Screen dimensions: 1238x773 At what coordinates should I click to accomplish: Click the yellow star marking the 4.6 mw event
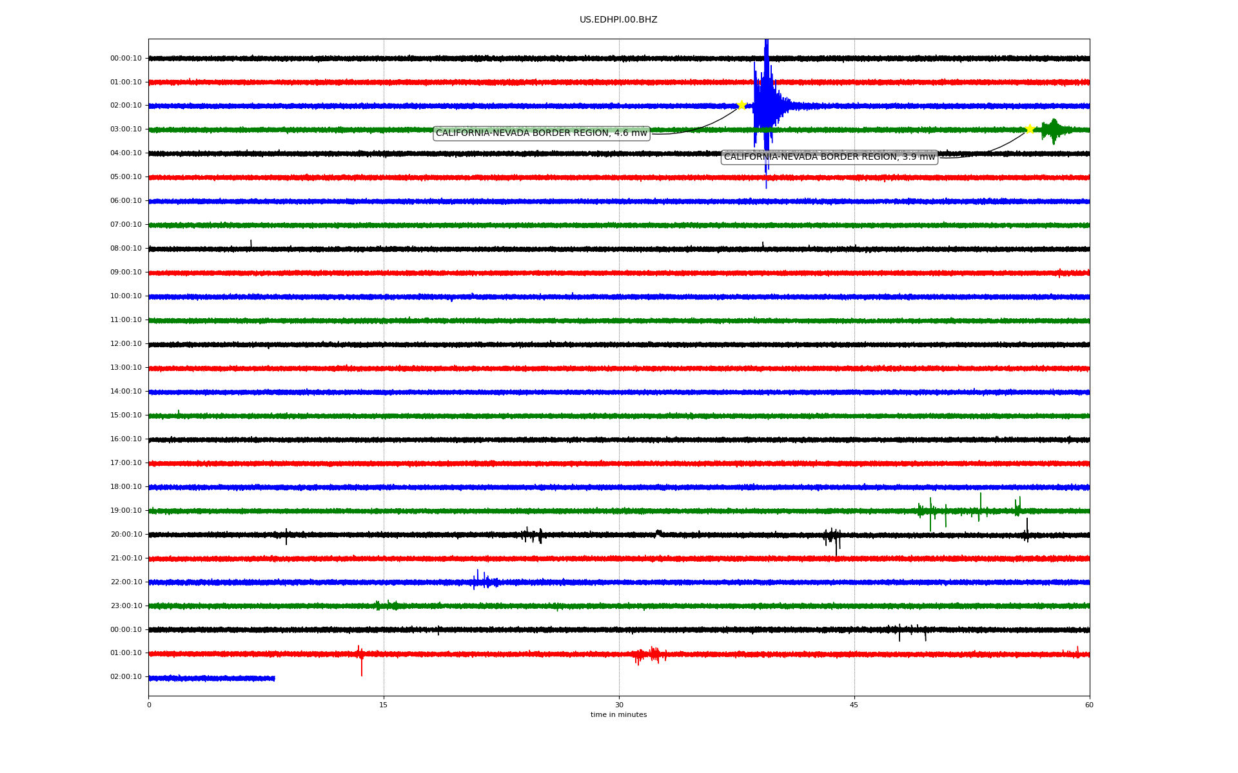pyautogui.click(x=742, y=105)
